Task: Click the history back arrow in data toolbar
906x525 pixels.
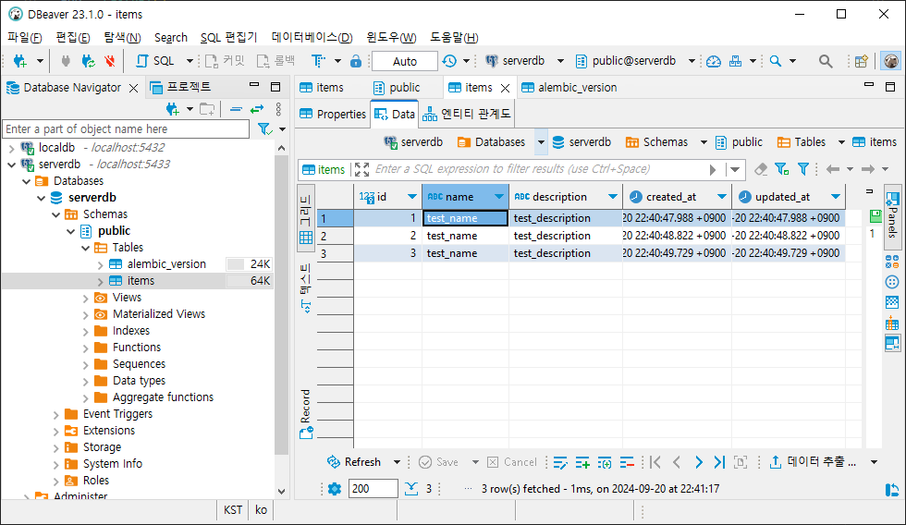Action: 833,169
